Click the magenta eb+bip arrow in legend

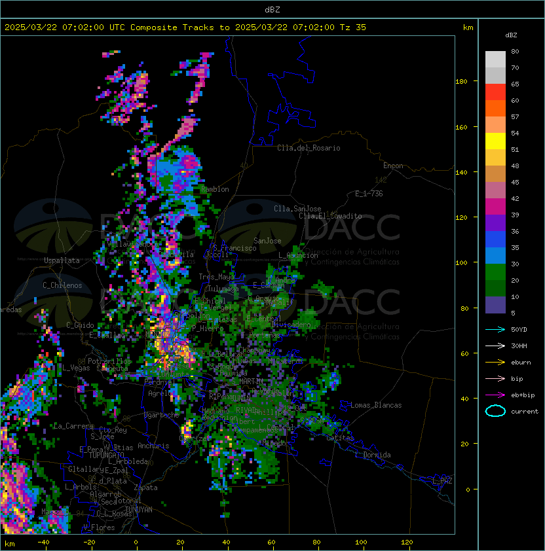(495, 395)
